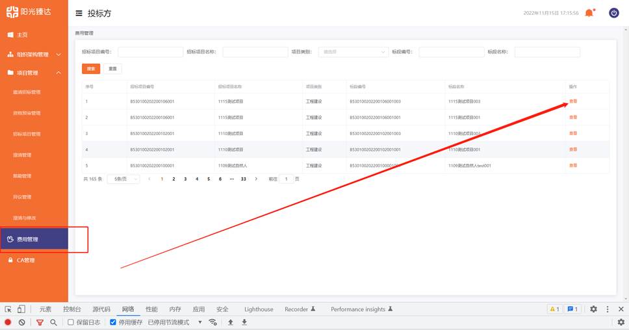The image size is (629, 330).
Task: Switch to Performance insights tab
Action: tap(361, 309)
